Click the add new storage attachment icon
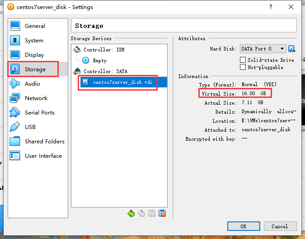The image size is (305, 239). tap(152, 213)
